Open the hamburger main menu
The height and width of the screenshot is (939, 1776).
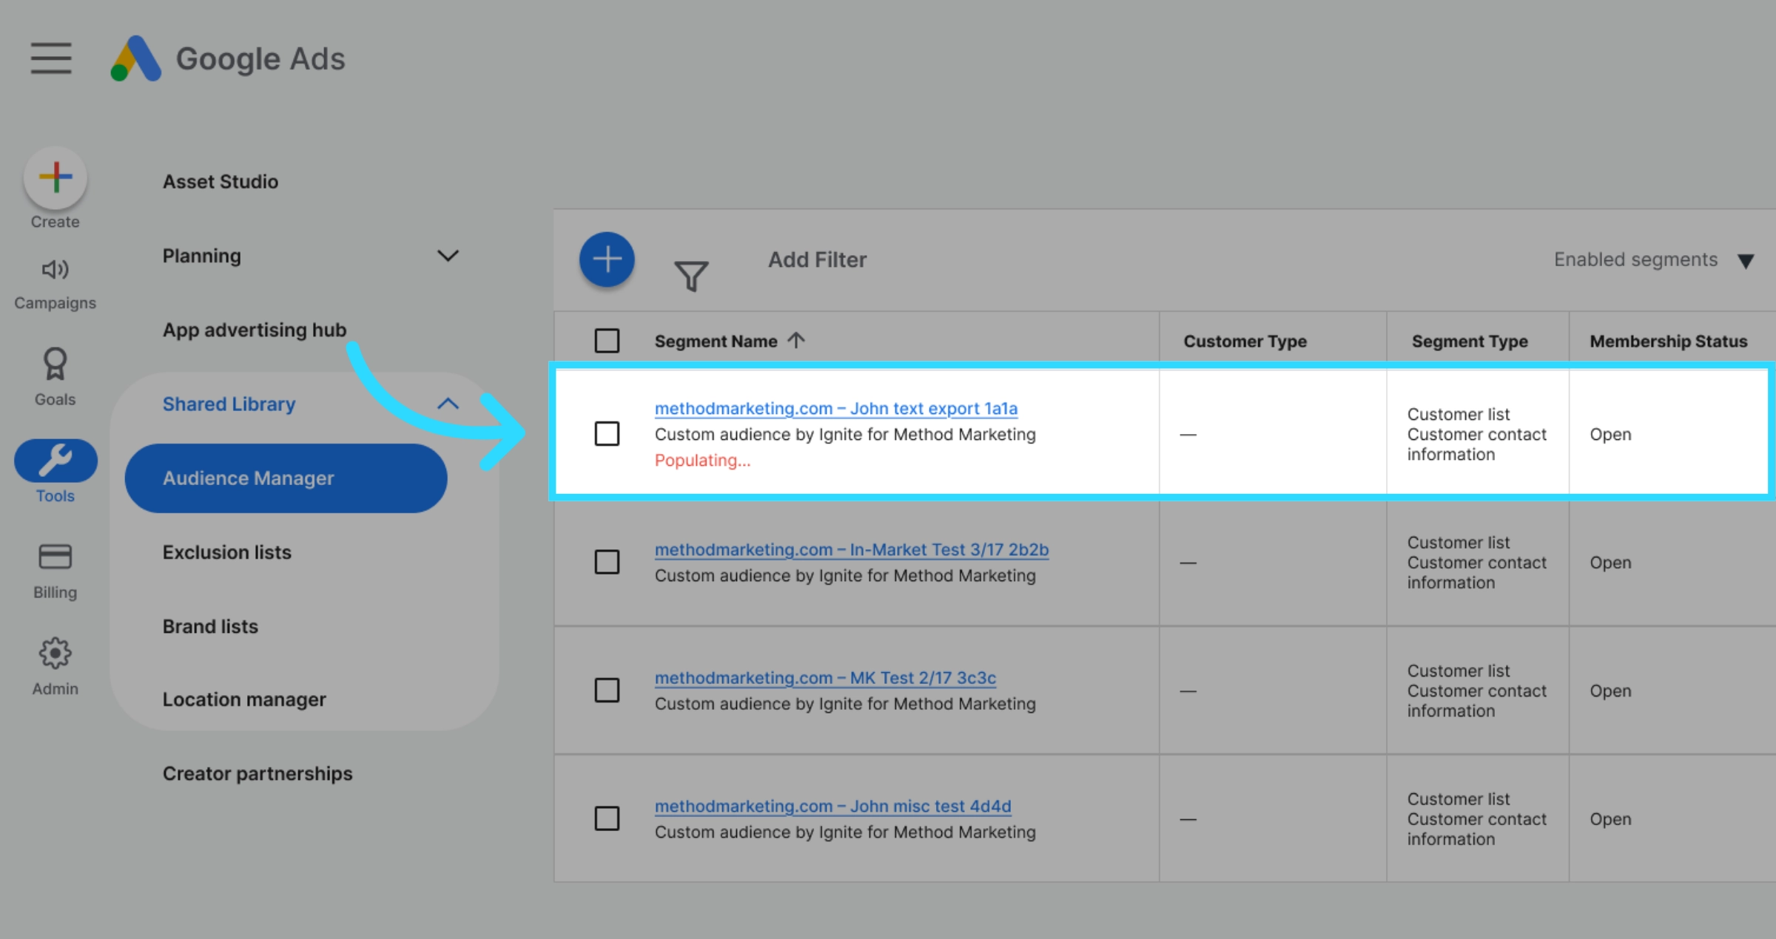coord(51,58)
